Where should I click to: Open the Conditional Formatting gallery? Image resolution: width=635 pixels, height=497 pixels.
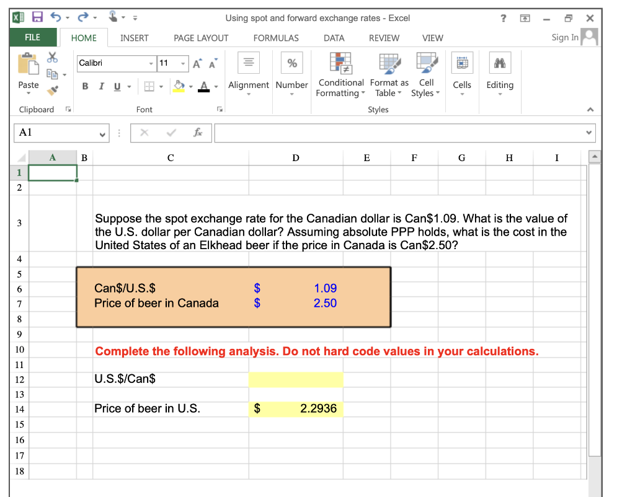[x=340, y=74]
